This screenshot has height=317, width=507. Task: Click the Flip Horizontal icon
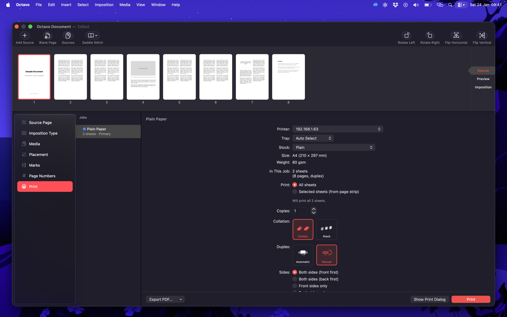456,35
